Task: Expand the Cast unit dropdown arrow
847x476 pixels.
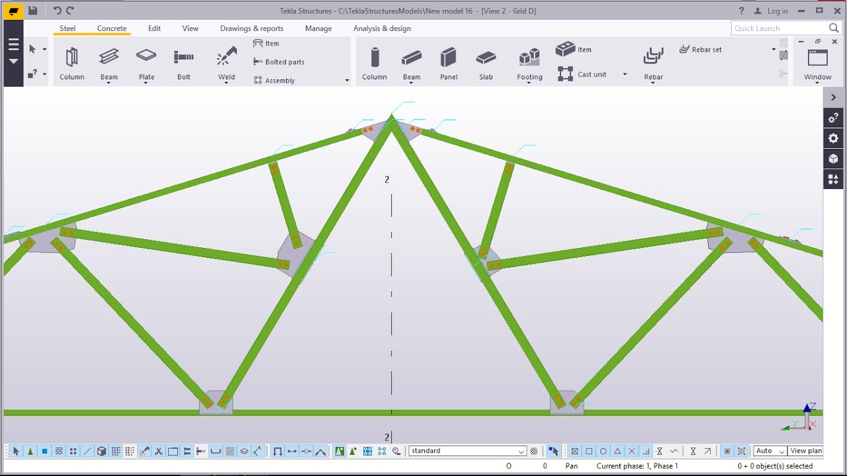Action: (x=625, y=74)
